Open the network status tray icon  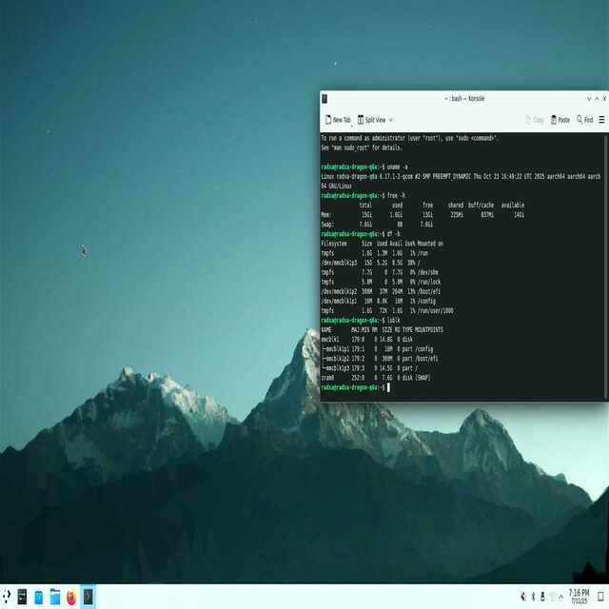(x=552, y=597)
